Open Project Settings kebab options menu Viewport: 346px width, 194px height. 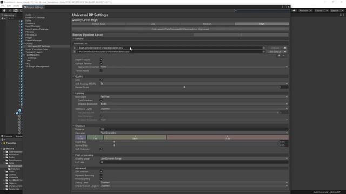(x=282, y=7)
